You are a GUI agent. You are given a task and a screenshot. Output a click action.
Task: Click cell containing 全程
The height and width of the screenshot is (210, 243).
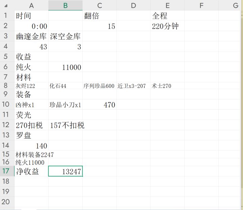click(167, 16)
